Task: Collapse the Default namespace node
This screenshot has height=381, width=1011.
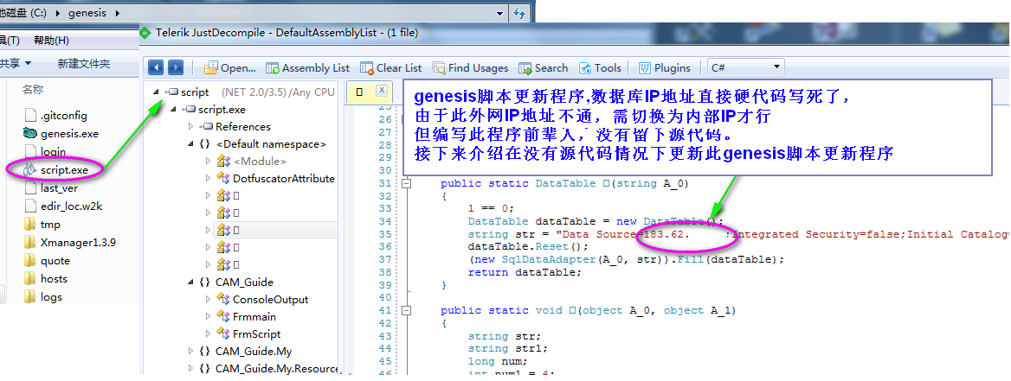Action: coord(190,144)
